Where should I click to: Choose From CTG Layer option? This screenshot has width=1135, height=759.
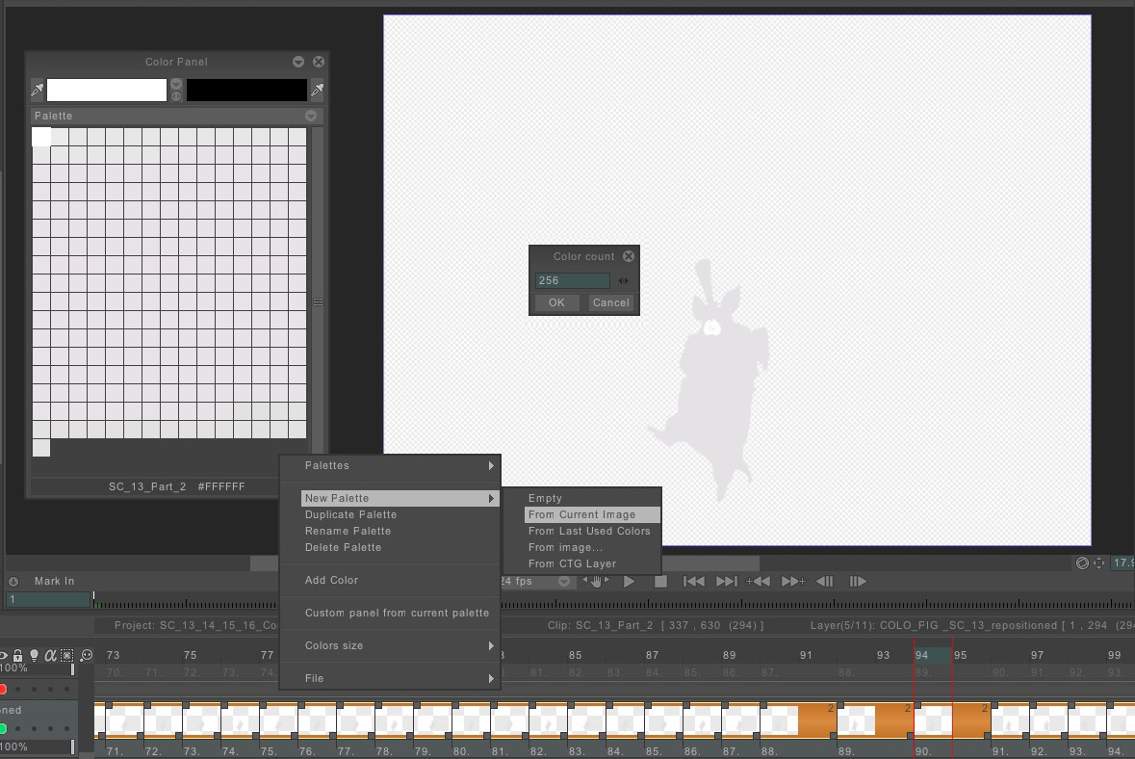coord(573,563)
